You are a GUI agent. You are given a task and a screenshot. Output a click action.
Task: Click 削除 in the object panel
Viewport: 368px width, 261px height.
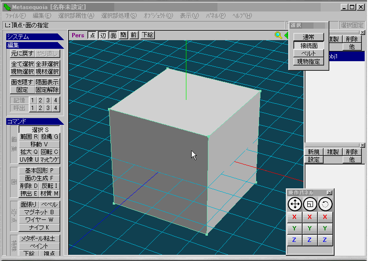[352, 39]
